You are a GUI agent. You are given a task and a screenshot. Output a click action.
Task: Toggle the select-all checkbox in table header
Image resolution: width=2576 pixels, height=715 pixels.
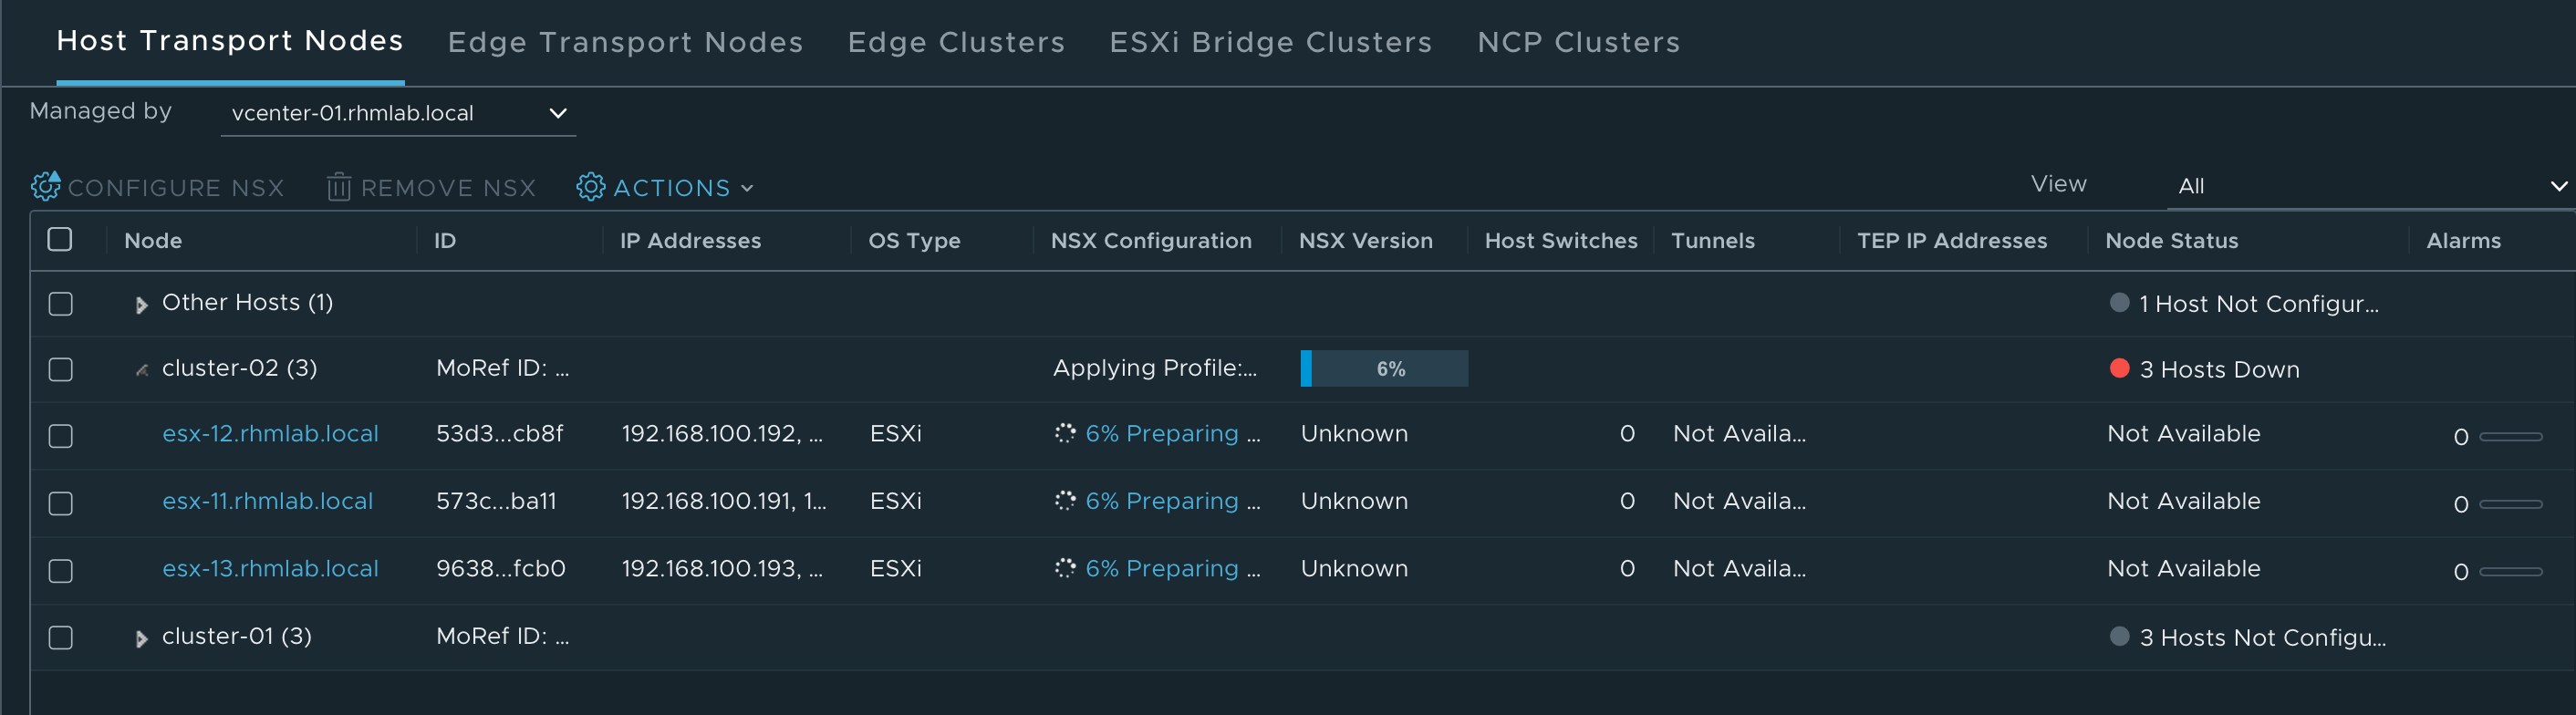[60, 239]
